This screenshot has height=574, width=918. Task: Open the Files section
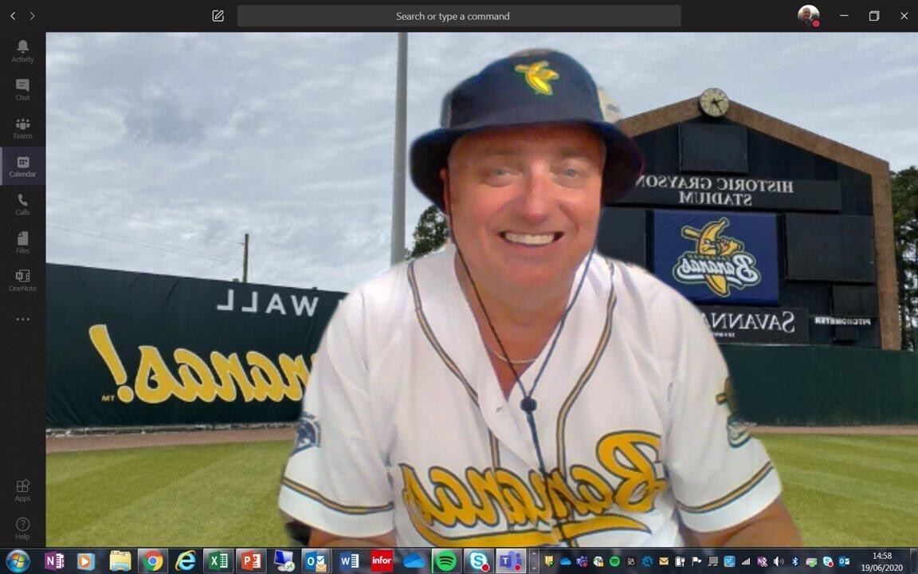[22, 242]
